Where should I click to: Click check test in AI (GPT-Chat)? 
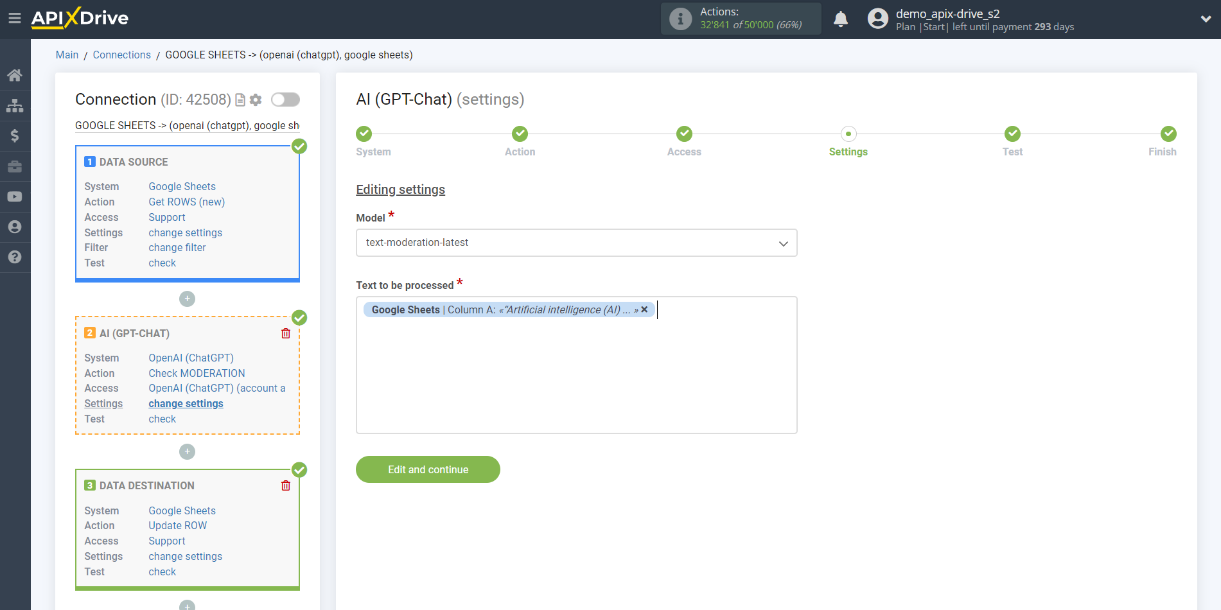click(162, 419)
